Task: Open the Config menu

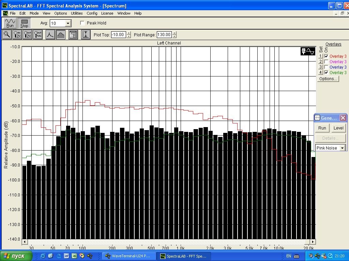Action: click(92, 13)
